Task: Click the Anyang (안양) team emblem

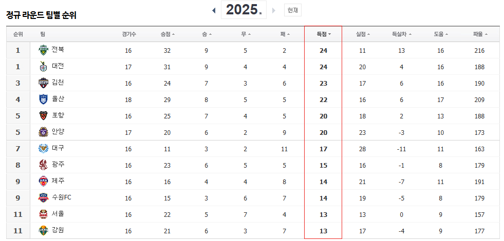Action: point(43,132)
